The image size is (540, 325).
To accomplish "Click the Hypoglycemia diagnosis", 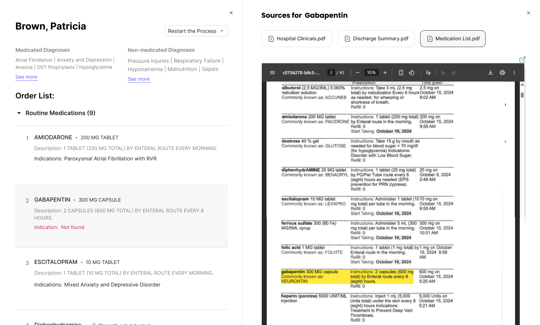I will pos(96,67).
